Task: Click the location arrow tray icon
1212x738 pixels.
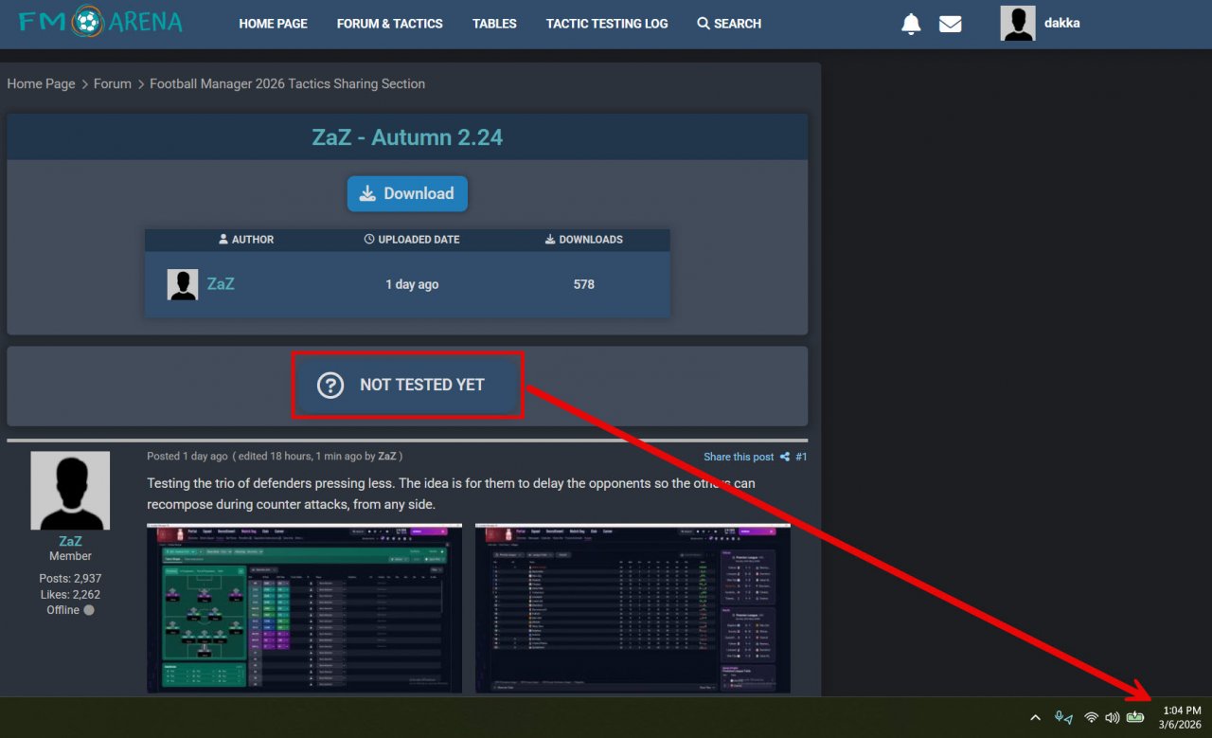Action: click(1069, 720)
